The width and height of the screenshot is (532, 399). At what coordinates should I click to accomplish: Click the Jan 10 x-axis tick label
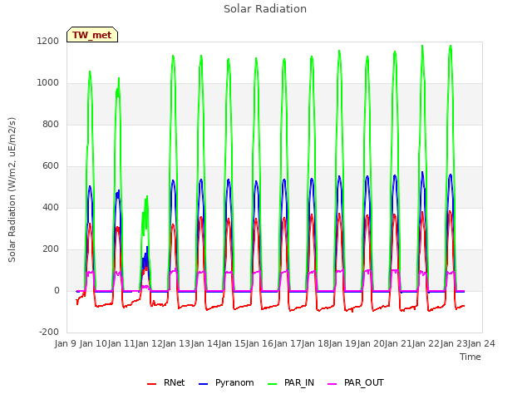point(93,343)
